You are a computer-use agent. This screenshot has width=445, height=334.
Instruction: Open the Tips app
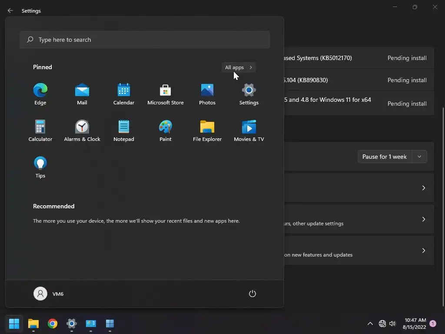[40, 167]
